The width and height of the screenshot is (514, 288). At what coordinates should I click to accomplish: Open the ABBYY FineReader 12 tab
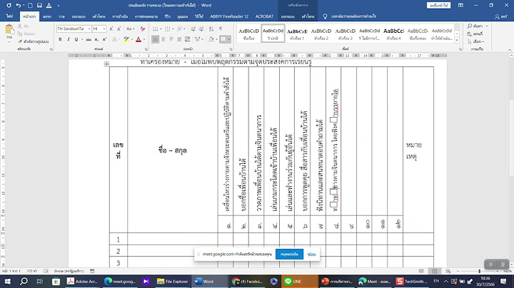click(229, 16)
